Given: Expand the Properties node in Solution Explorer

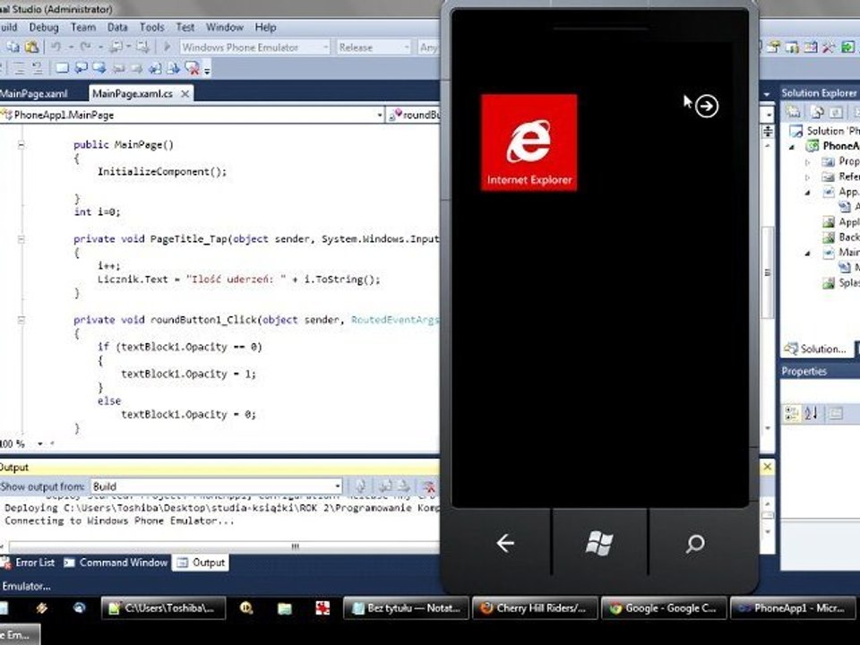Looking at the screenshot, I should coord(807,162).
